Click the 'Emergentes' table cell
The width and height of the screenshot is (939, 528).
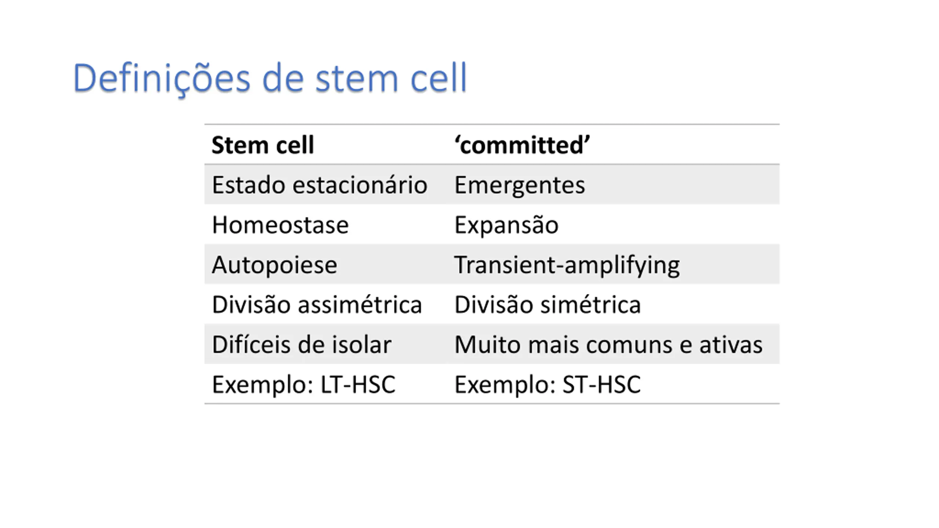click(x=613, y=184)
